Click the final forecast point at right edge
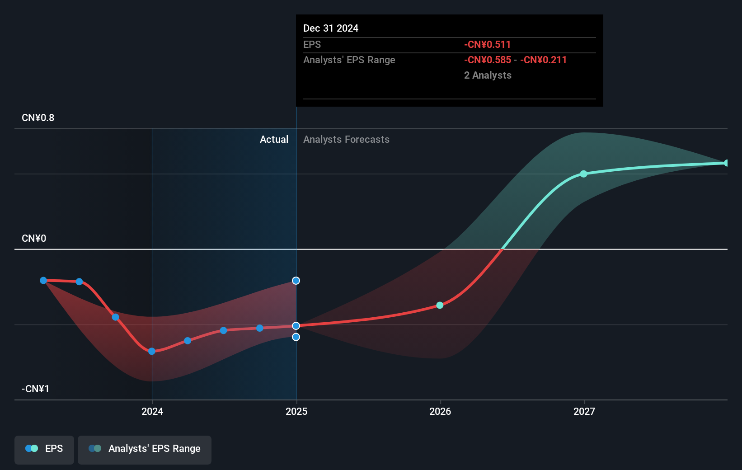 (726, 163)
